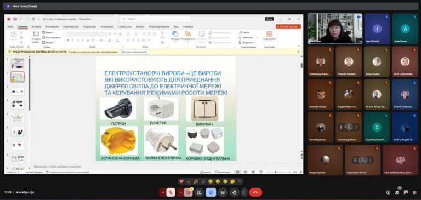Click the PowerPoint search field
Image resolution: width=421 pixels, height=200 pixels.
click(x=156, y=19)
